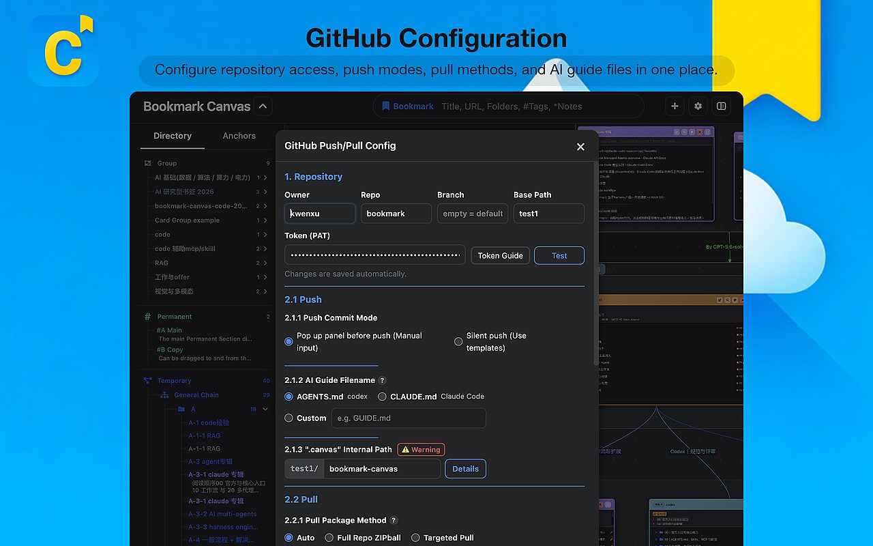Screen dimensions: 873x546
Task: Click the help icon beside AI Guide Filename
Action: pyautogui.click(x=382, y=380)
